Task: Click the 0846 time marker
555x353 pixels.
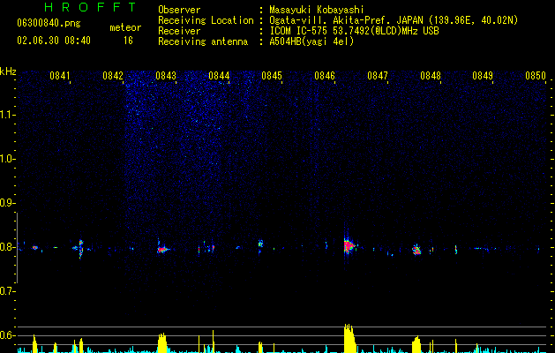Action: [325, 76]
